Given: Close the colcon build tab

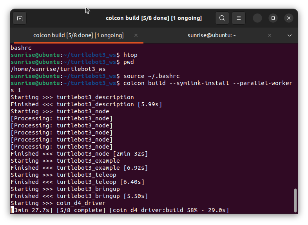Looking at the screenshot, I should (x=136, y=35).
